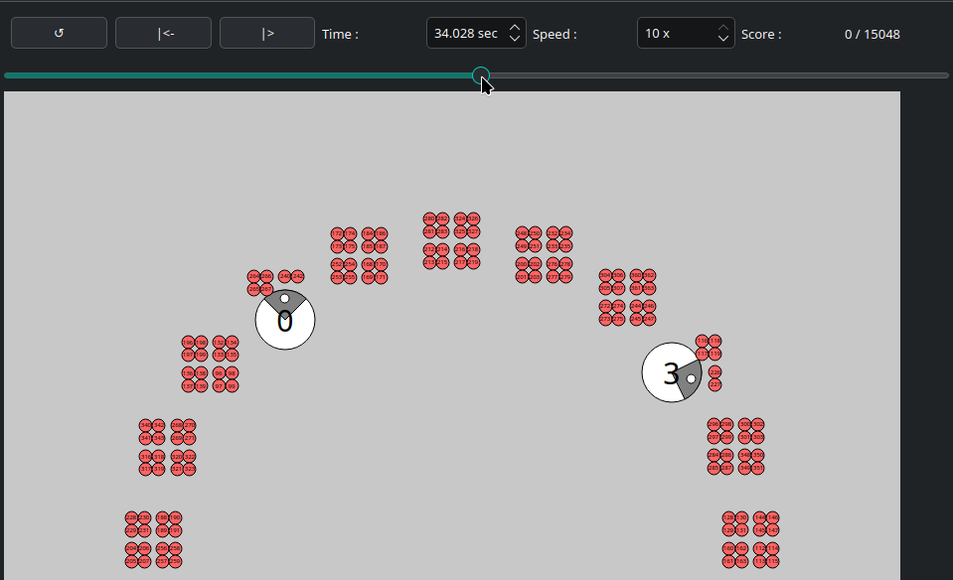Click red sample circle 196
Image resolution: width=953 pixels, height=580 pixels.
(x=188, y=342)
